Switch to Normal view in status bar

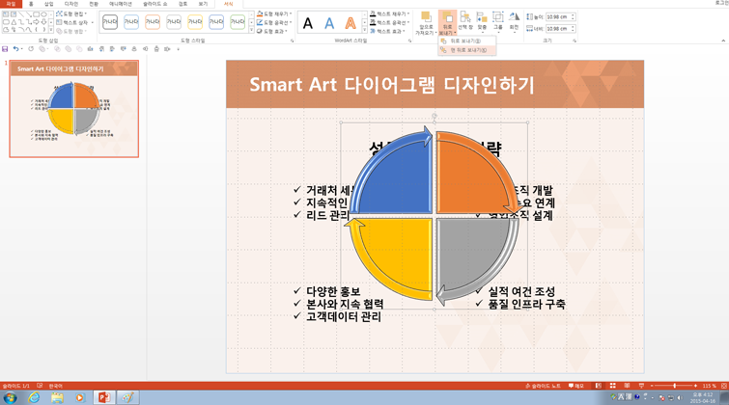coord(599,386)
